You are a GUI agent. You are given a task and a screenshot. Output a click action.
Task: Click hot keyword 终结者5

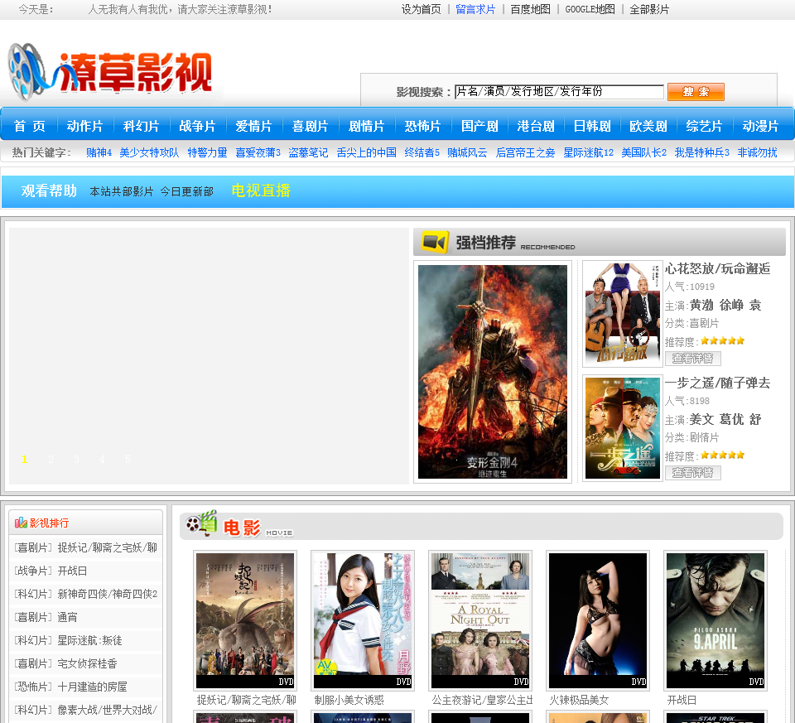click(x=422, y=152)
